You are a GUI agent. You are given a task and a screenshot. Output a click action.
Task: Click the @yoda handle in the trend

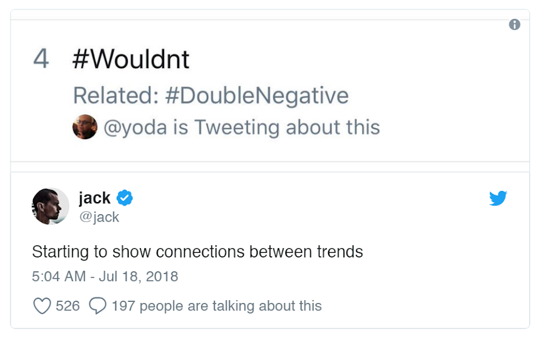tap(135, 127)
